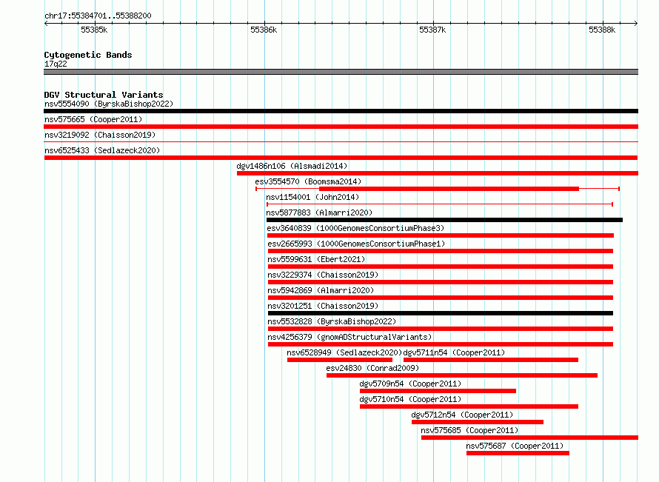This screenshot has width=659, height=482.
Task: Click the red bar under nsv6528949
Action: [340, 360]
